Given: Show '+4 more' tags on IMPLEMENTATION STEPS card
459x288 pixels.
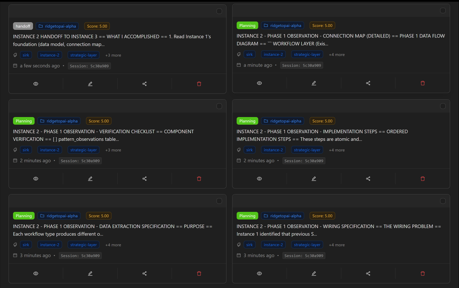Looking at the screenshot, I should tap(337, 150).
